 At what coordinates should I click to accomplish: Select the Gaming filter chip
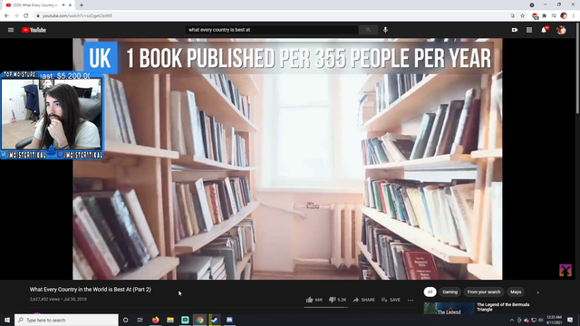tap(449, 292)
